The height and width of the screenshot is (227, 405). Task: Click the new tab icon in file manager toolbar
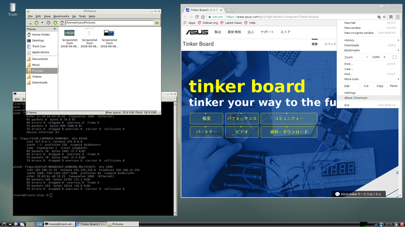pyautogui.click(x=30, y=23)
